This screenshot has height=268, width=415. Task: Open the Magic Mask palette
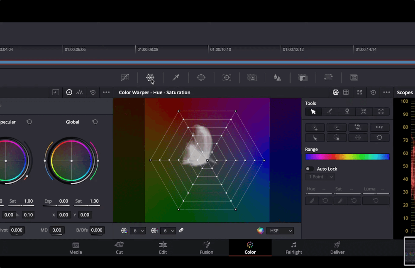click(x=252, y=77)
